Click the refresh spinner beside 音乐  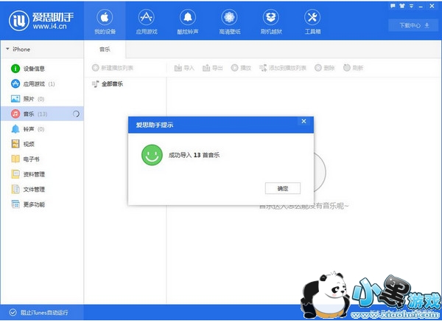(x=76, y=114)
